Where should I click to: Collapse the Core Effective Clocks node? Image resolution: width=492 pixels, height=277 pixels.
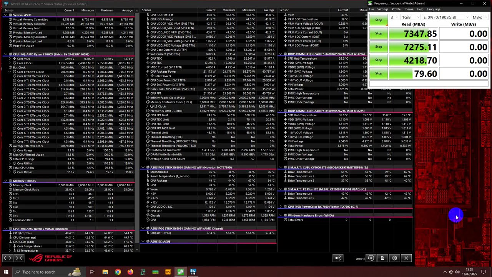point(10,72)
